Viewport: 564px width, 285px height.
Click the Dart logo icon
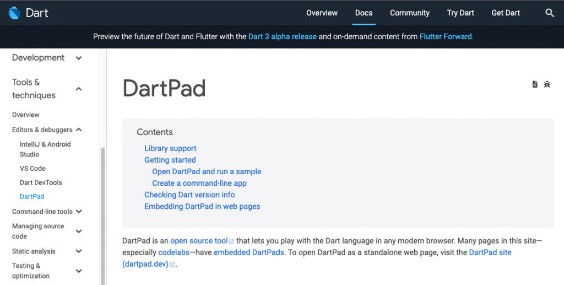14,13
